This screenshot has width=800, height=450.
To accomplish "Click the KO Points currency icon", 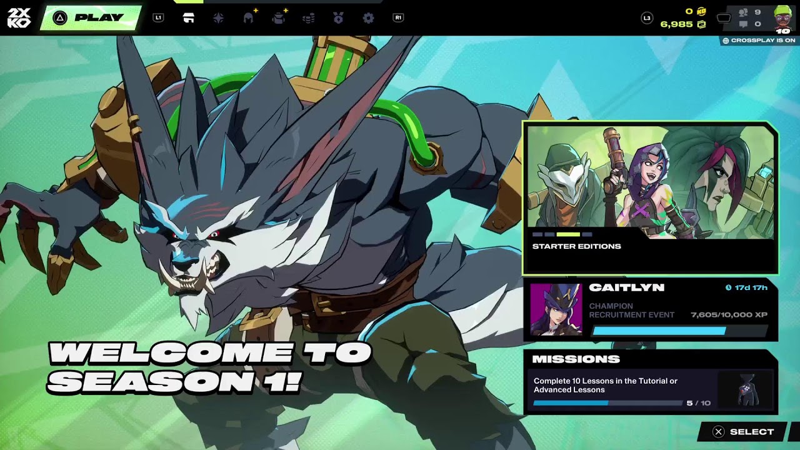I will click(702, 11).
